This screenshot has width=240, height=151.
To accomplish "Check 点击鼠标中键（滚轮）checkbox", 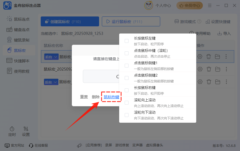I will point(127,53).
